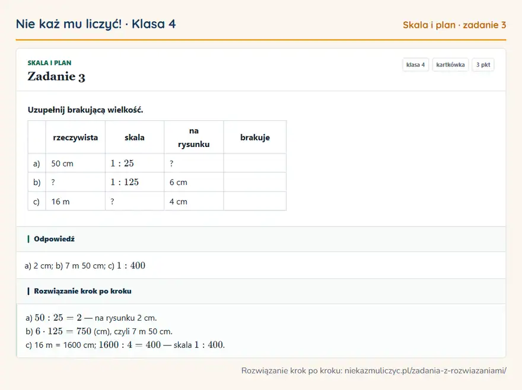Click the '16 m' table cell
This screenshot has width=522, height=390.
tap(75, 202)
